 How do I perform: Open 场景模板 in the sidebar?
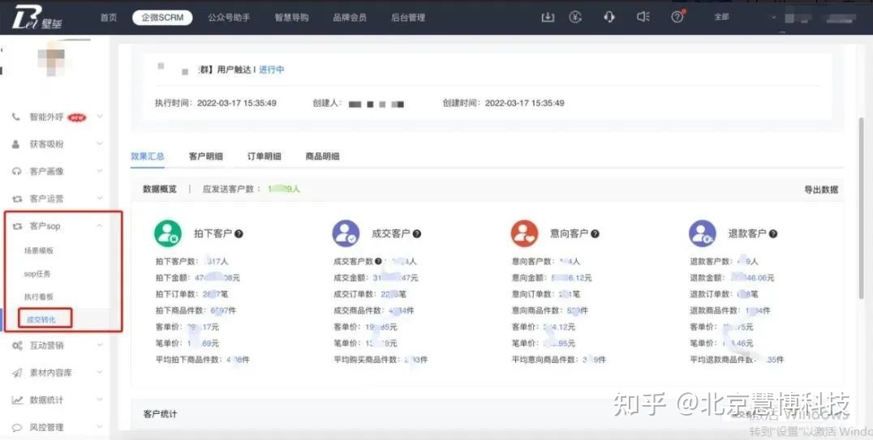coord(38,251)
